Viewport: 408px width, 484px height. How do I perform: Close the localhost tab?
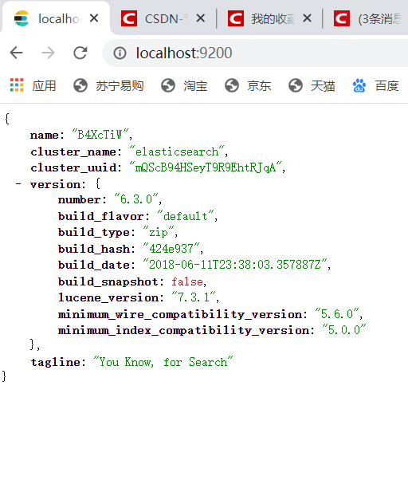pos(94,18)
